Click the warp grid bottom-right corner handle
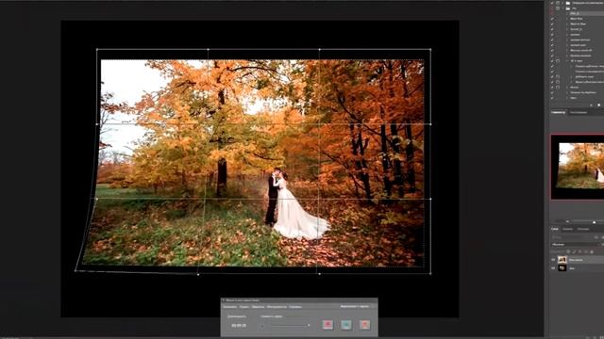This screenshot has height=339, width=604. [430, 274]
